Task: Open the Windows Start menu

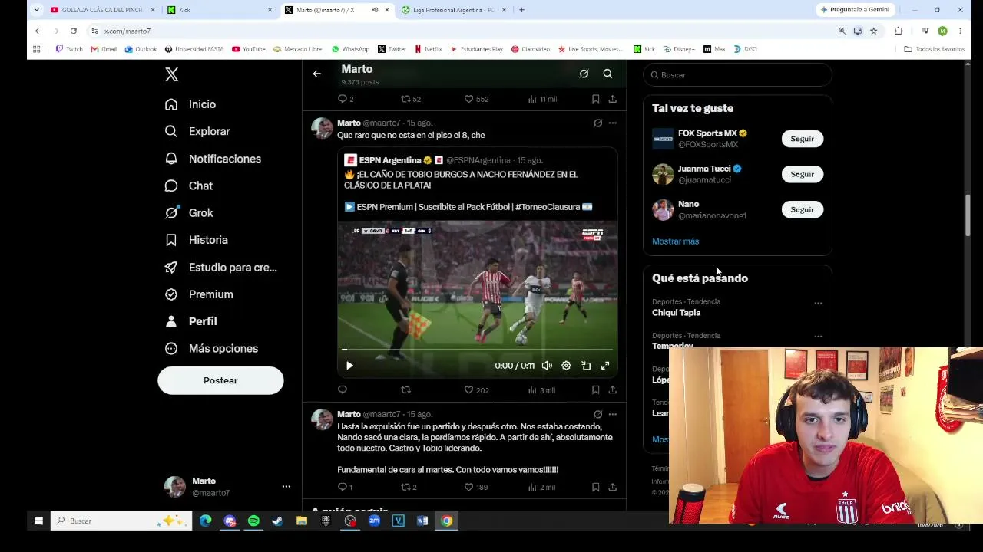Action: pyautogui.click(x=38, y=521)
